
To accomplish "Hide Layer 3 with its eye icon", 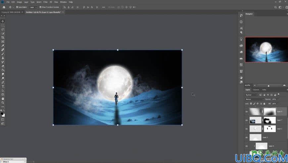I will click(247, 137).
